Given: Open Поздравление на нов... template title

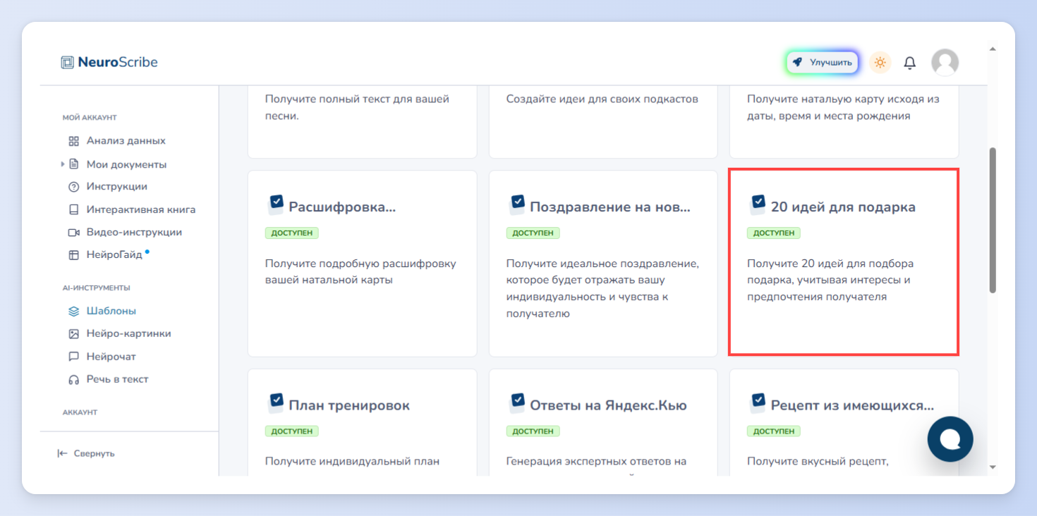Looking at the screenshot, I should tap(610, 207).
